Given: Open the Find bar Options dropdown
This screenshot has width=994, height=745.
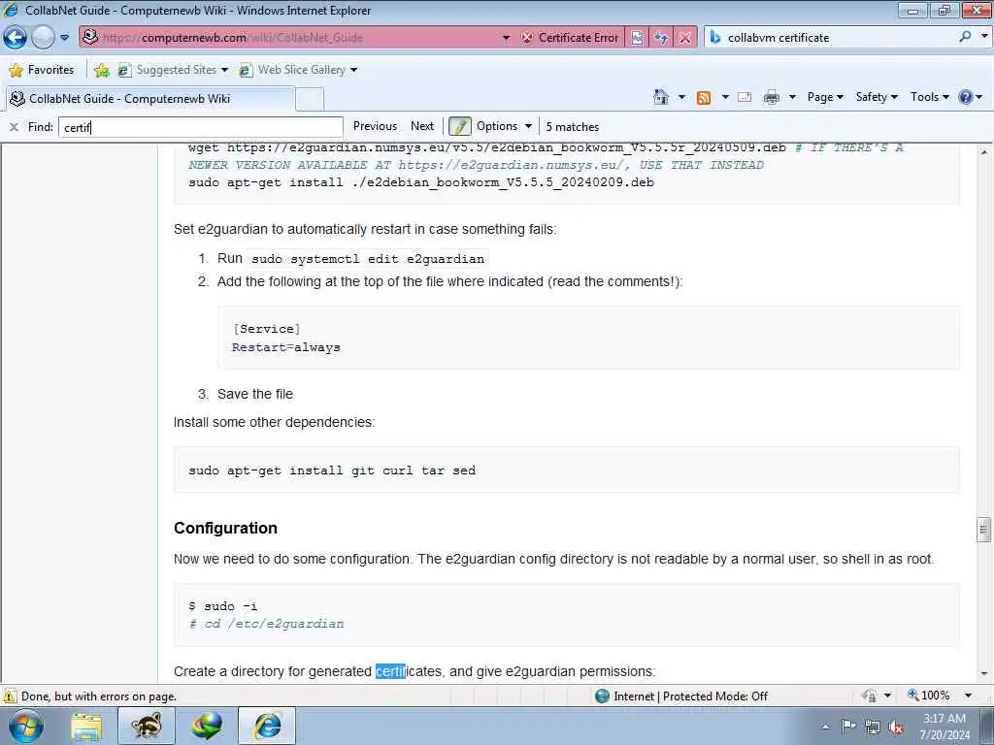Looking at the screenshot, I should (x=504, y=126).
